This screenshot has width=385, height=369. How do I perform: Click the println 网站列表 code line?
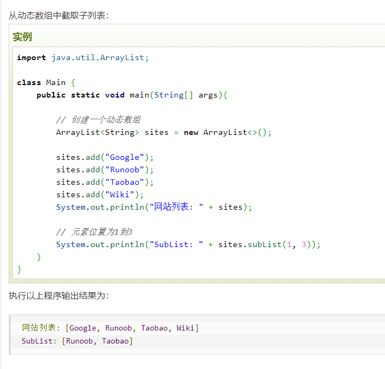tap(154, 207)
